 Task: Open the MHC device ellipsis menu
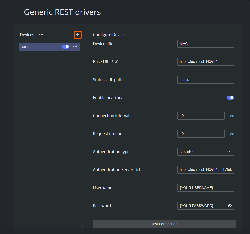75,47
